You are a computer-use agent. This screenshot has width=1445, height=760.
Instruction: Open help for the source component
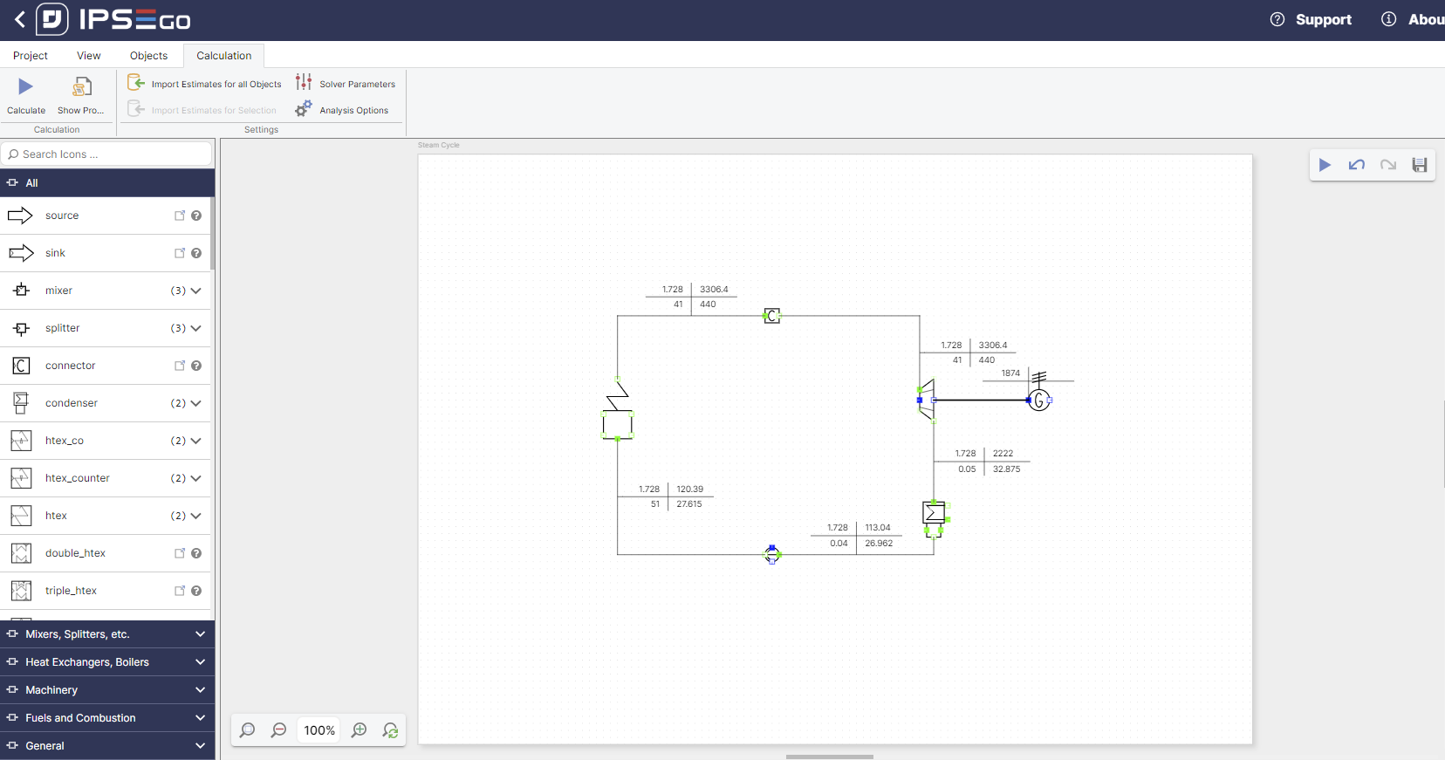pyautogui.click(x=196, y=216)
